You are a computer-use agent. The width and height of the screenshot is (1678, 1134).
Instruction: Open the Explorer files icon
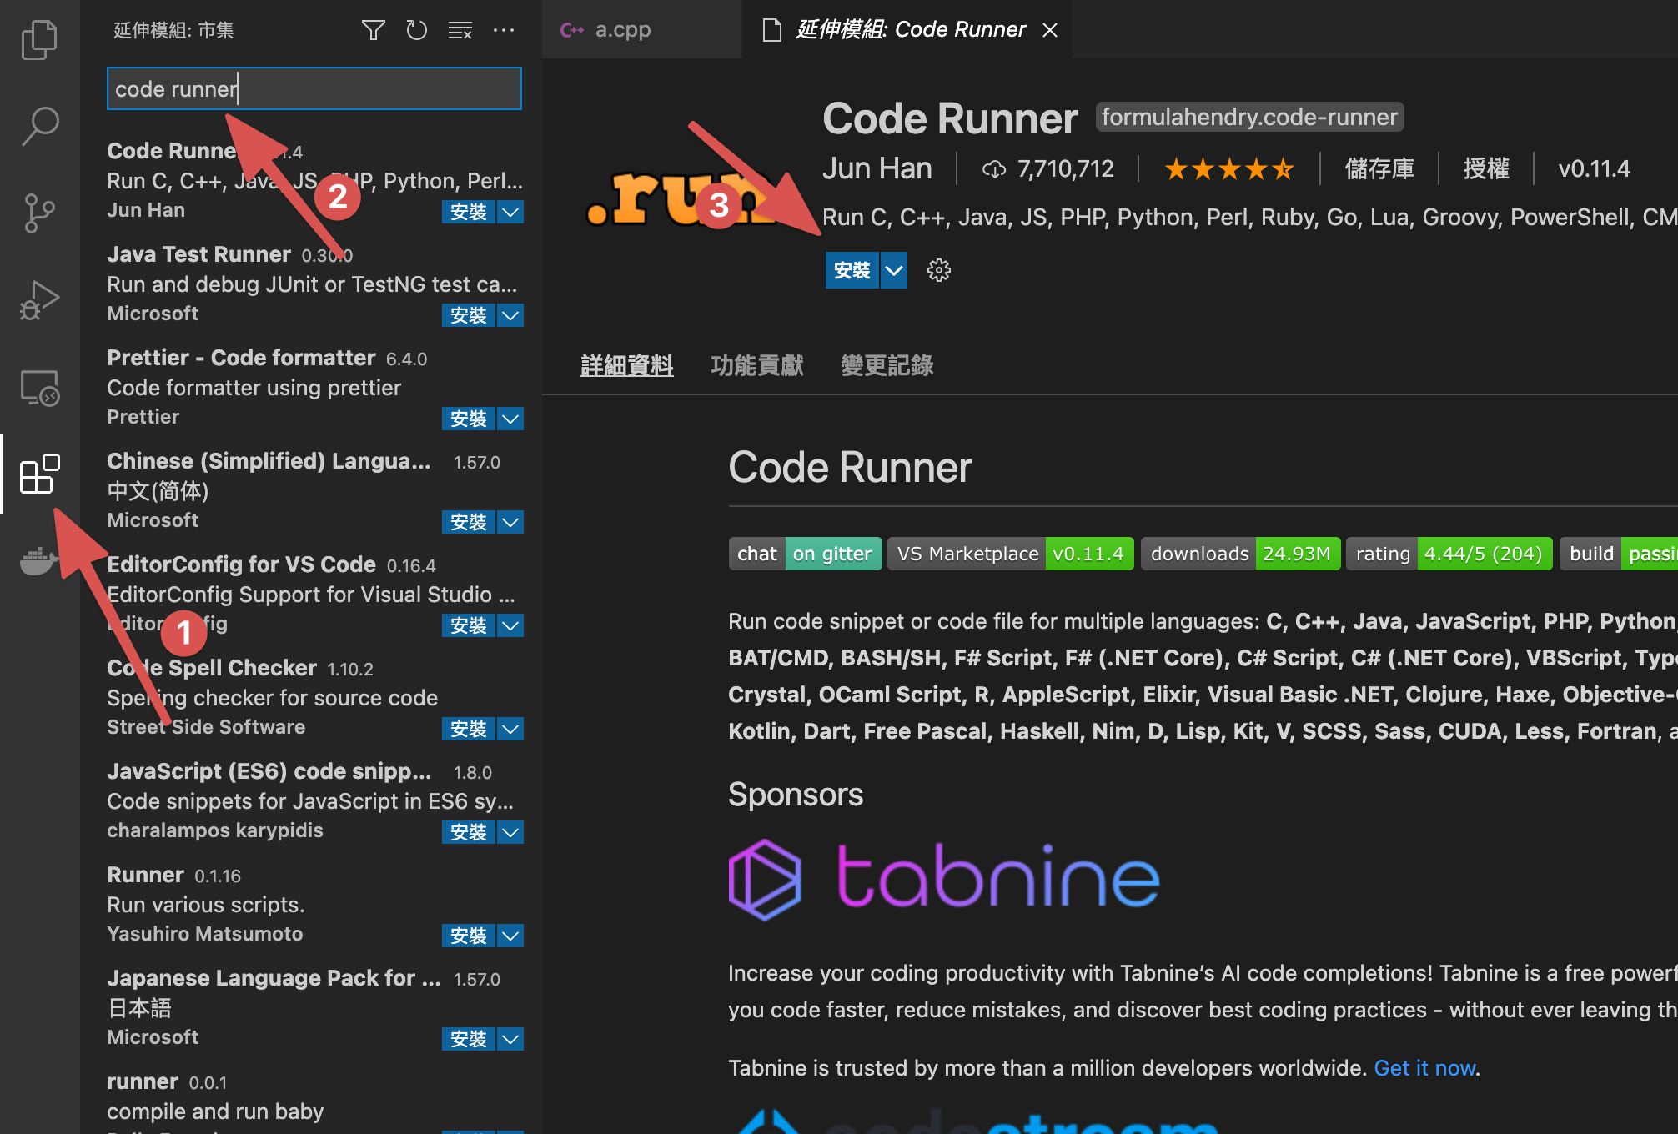click(x=39, y=40)
